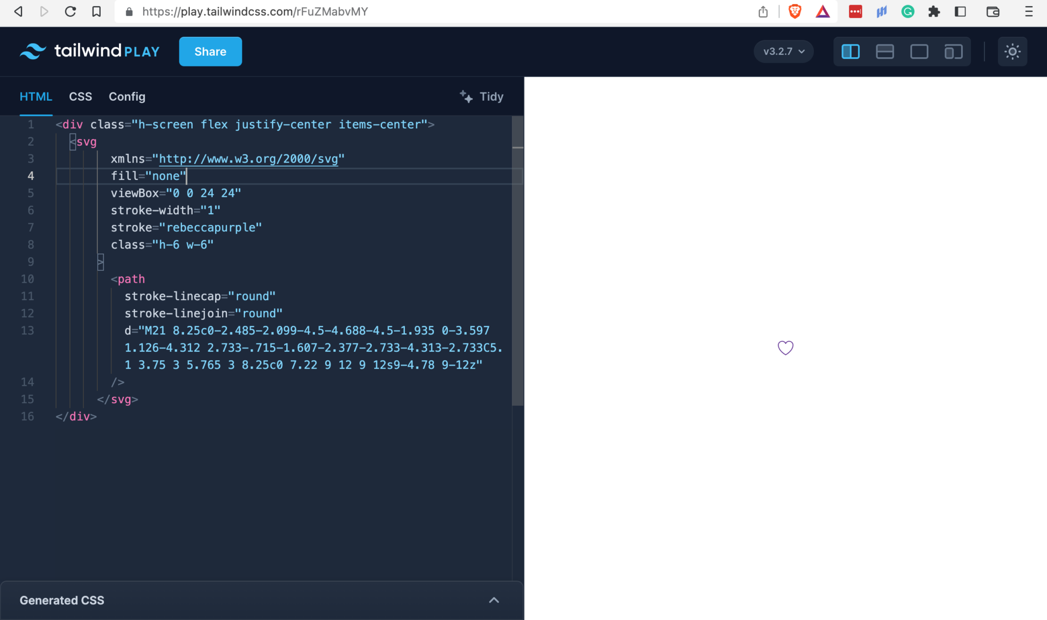
Task: Switch to horizontal split layout
Action: 884,51
